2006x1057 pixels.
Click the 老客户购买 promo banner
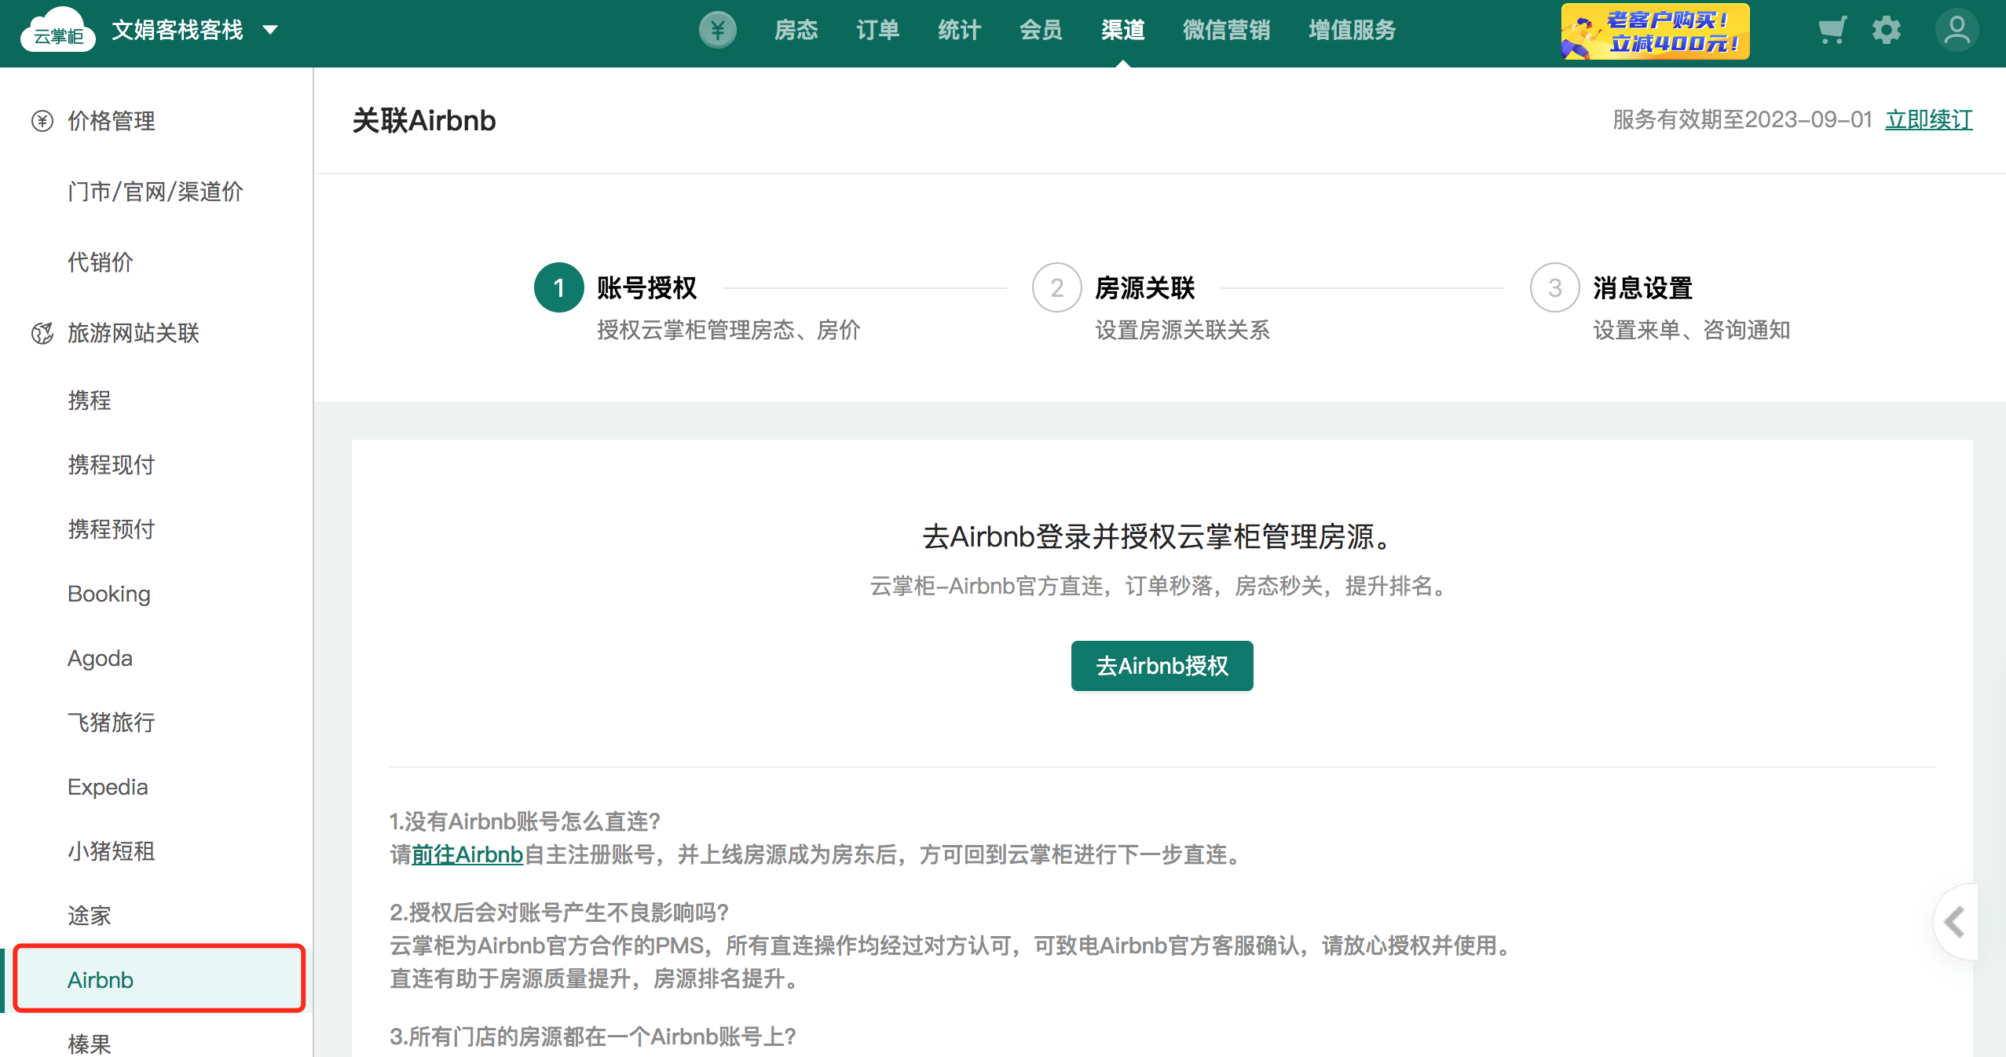[1655, 31]
